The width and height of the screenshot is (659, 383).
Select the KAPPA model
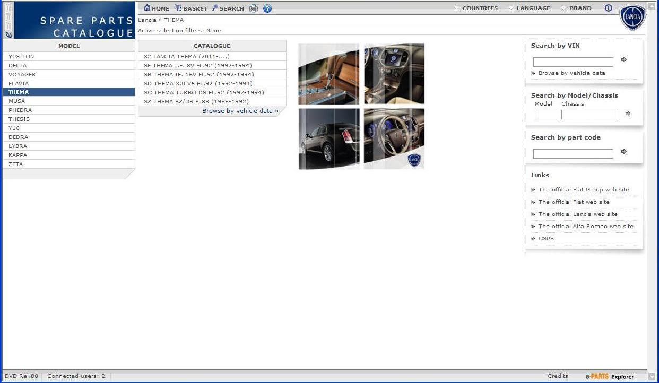point(69,155)
